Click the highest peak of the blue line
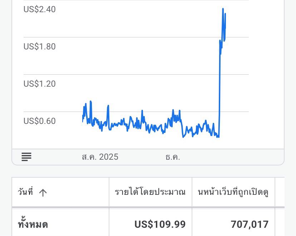The image size is (296, 236). (223, 9)
